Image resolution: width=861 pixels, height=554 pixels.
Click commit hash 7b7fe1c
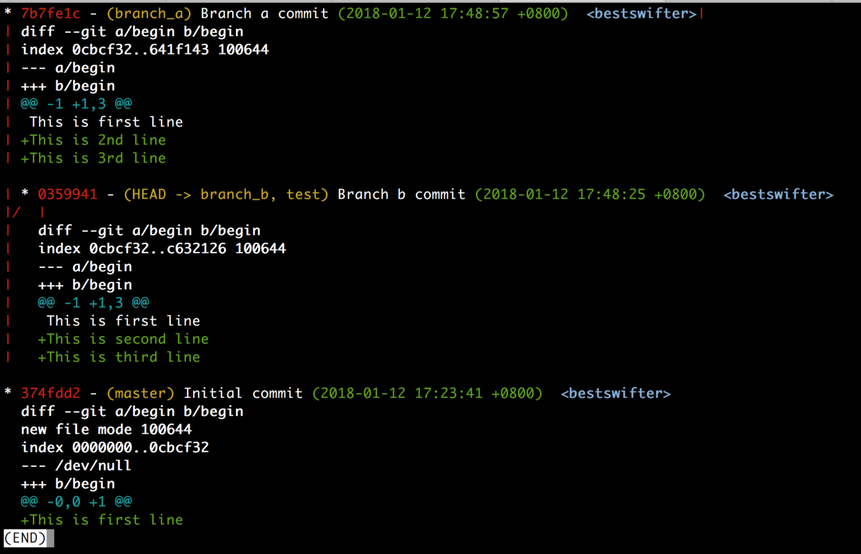pos(50,13)
